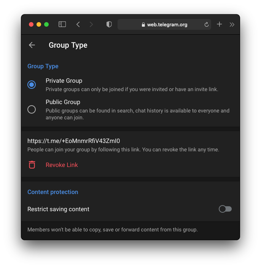This screenshot has height=268, width=261.
Task: Click the Public Group label
Action: (63, 102)
